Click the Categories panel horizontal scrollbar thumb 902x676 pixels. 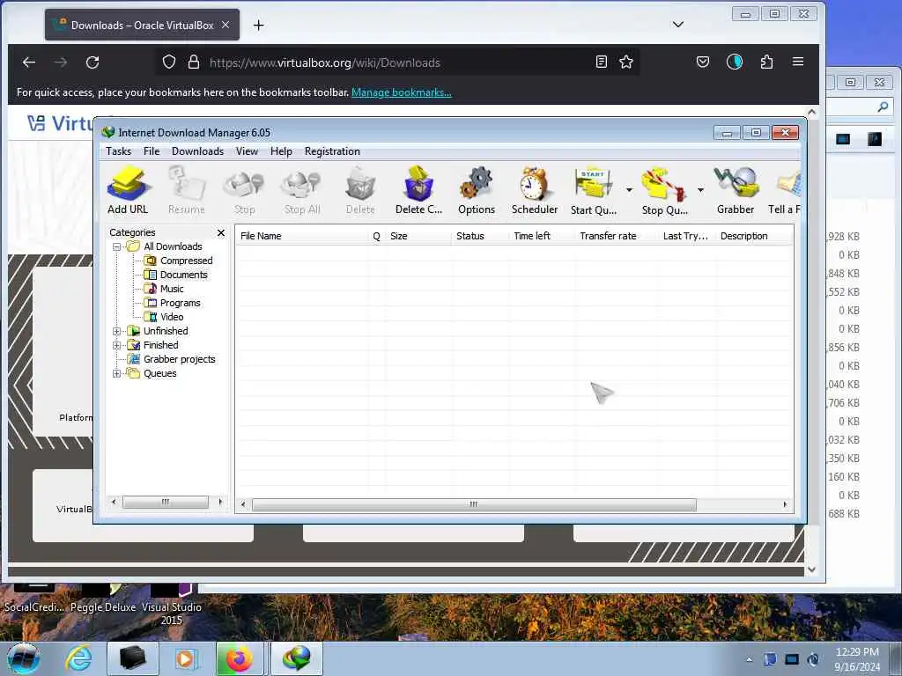pyautogui.click(x=166, y=502)
